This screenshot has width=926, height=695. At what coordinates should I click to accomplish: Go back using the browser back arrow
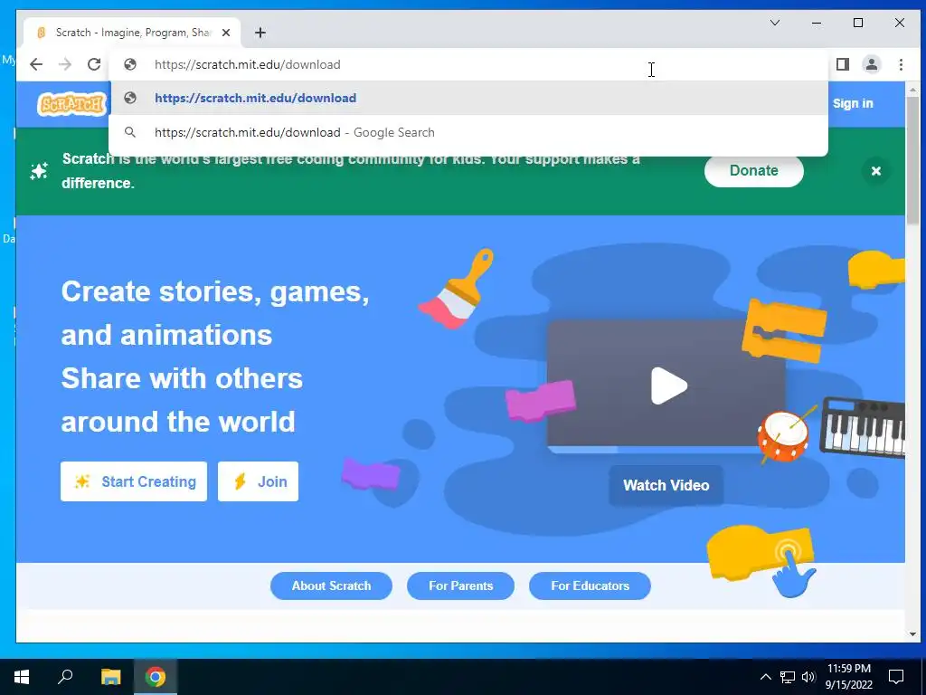(36, 64)
